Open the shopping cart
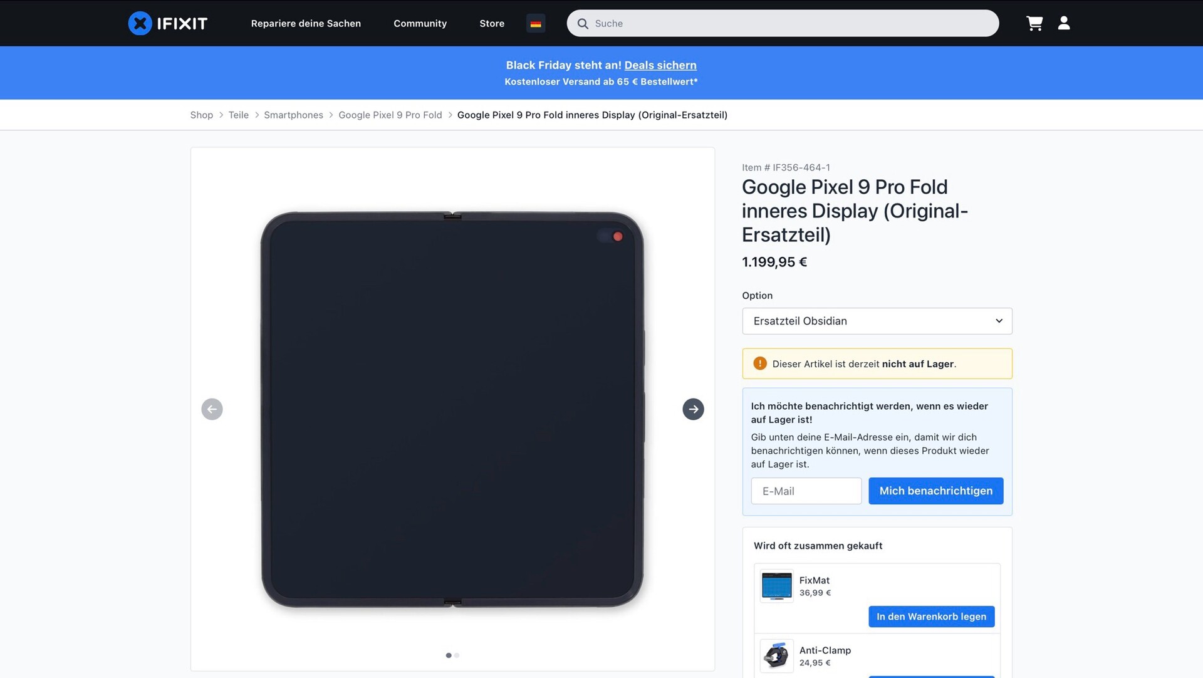Viewport: 1203px width, 678px height. pos(1034,23)
